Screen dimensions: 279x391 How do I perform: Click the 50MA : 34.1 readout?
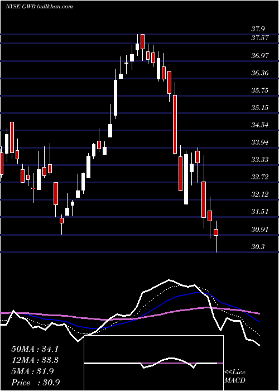click(x=35, y=349)
